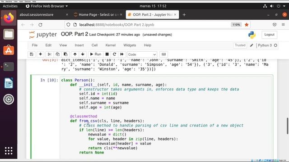Click the Last Checkpoint status text
Image resolution: width=289 pixels, height=162 pixels.
(x=114, y=35)
